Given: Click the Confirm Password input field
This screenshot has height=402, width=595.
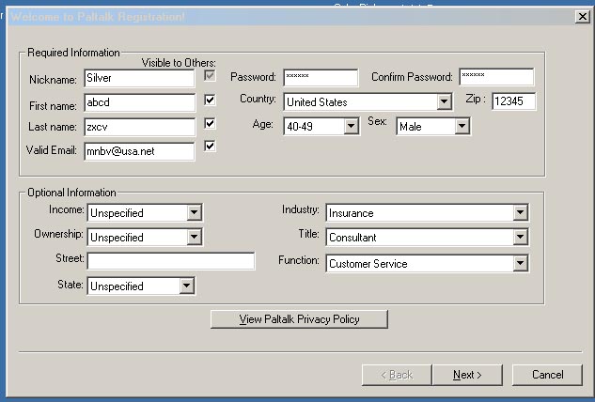Looking at the screenshot, I should [x=496, y=77].
